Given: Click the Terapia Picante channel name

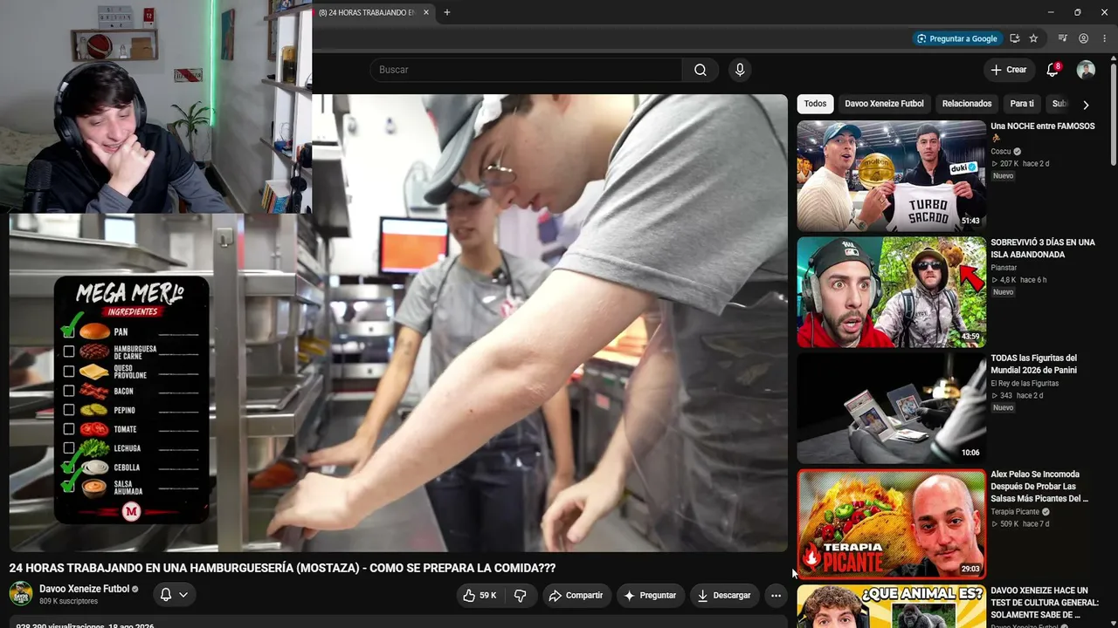Looking at the screenshot, I should (x=1015, y=512).
